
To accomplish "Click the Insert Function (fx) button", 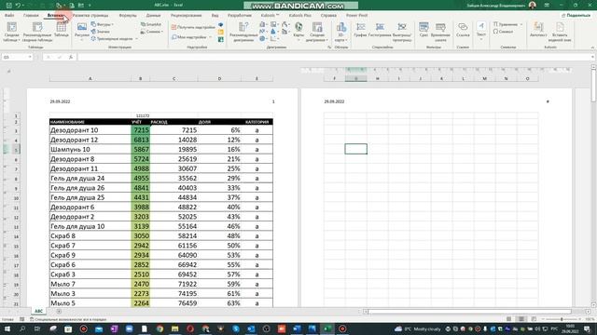I will (71, 57).
